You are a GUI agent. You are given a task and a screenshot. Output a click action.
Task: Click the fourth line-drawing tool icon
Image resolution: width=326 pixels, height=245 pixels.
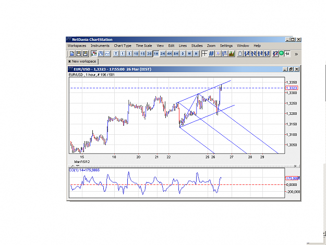(x=267, y=54)
